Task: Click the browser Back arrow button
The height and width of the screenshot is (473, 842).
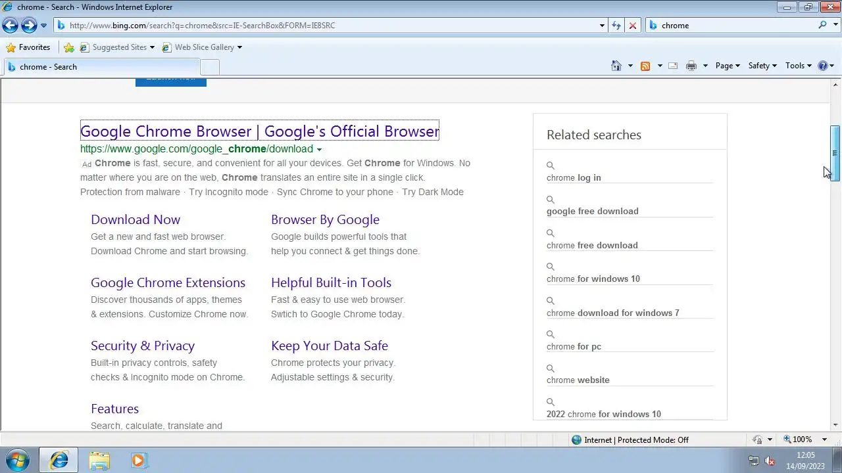Action: click(x=10, y=25)
